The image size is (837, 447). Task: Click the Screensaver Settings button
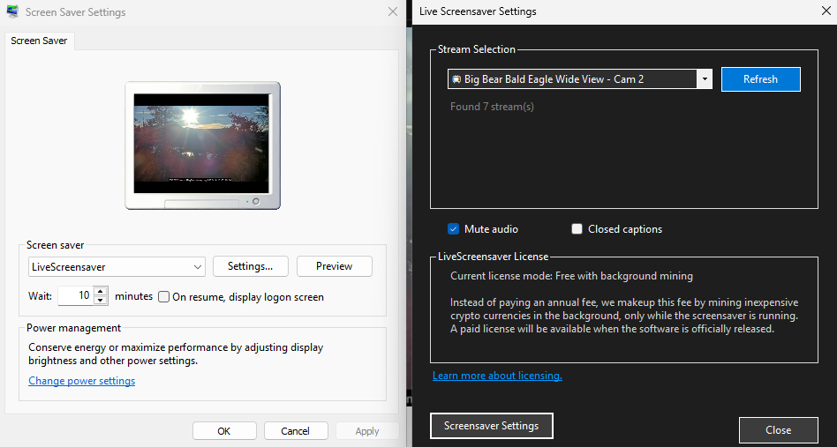pyautogui.click(x=491, y=426)
